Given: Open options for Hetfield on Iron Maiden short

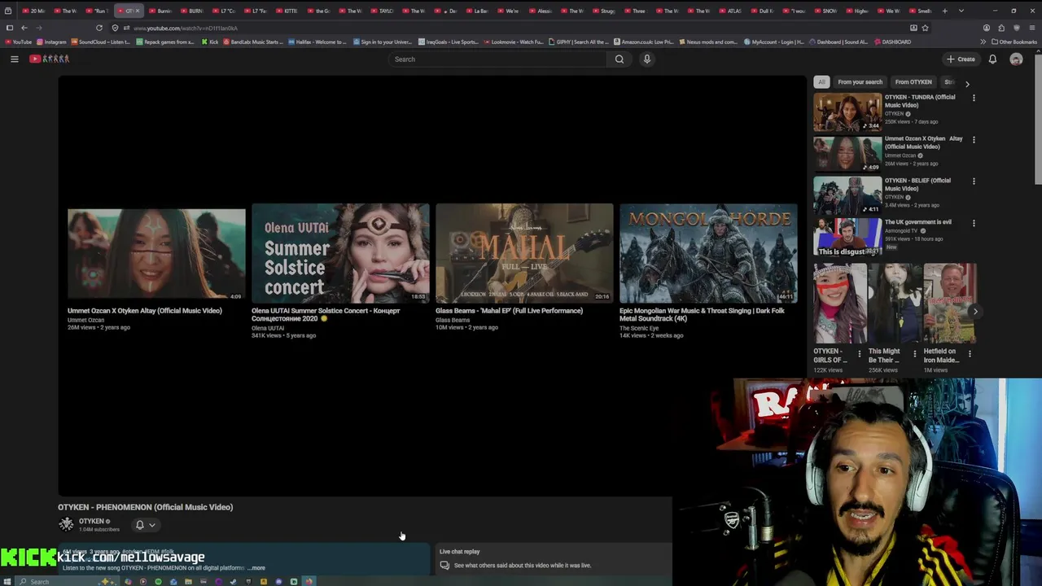Looking at the screenshot, I should [970, 354].
